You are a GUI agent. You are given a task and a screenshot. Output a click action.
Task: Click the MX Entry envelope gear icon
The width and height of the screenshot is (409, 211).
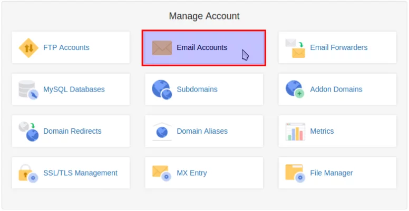pyautogui.click(x=162, y=173)
